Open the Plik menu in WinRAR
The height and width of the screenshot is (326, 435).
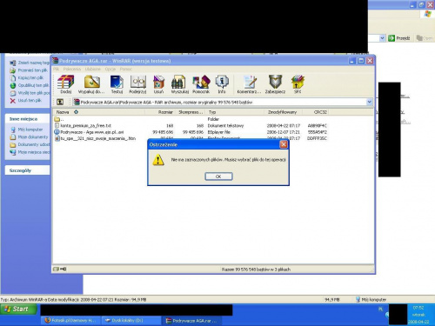click(x=56, y=69)
